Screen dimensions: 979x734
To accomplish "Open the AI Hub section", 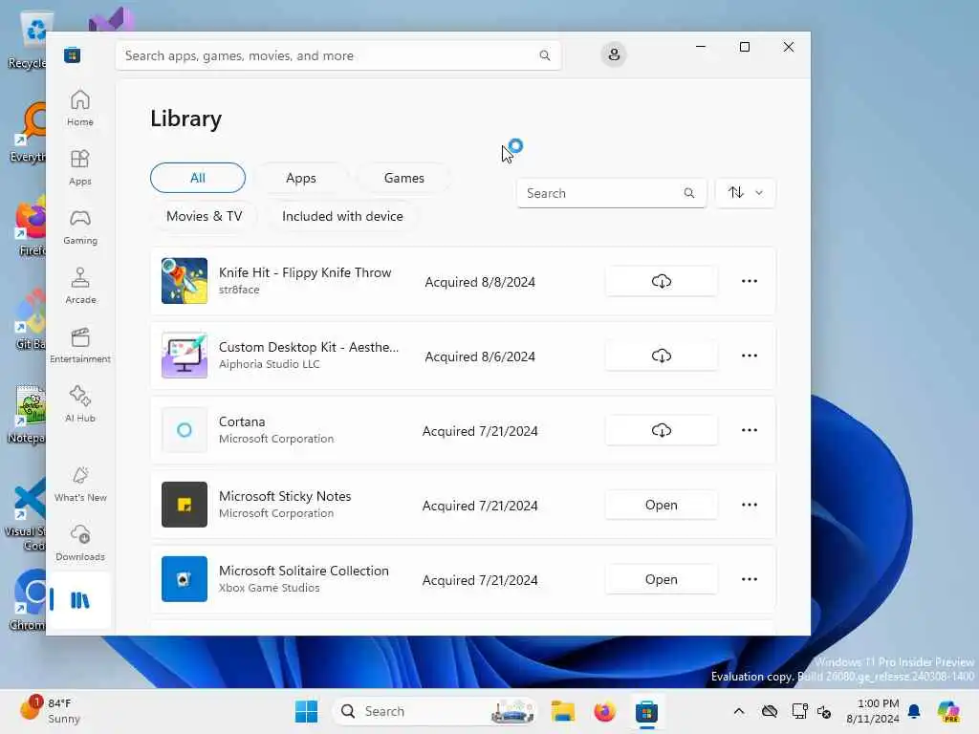I will pos(80,404).
